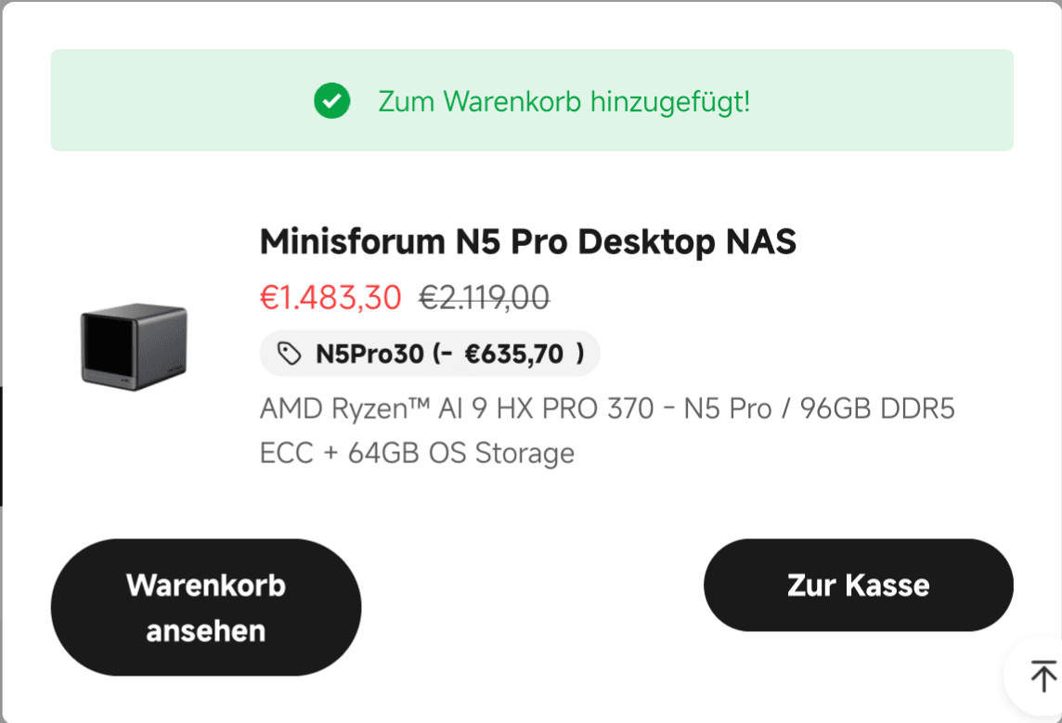Click the 'ECC + 64GB OS Storage' text line
1062x723 pixels.
[x=417, y=453]
